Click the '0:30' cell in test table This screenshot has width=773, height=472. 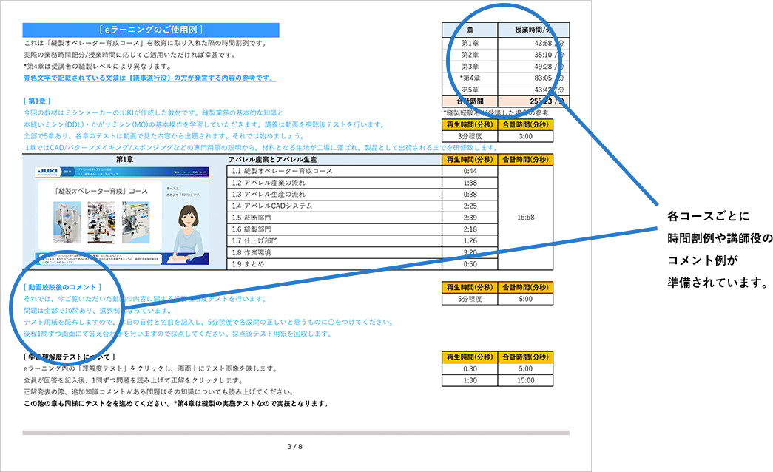click(470, 369)
